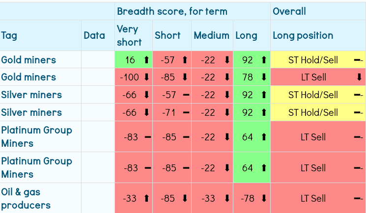Click the dash icon next to -71
Image resolution: width=366 pixels, height=213 pixels.
185,112
